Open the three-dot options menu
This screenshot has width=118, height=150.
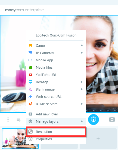point(8,119)
